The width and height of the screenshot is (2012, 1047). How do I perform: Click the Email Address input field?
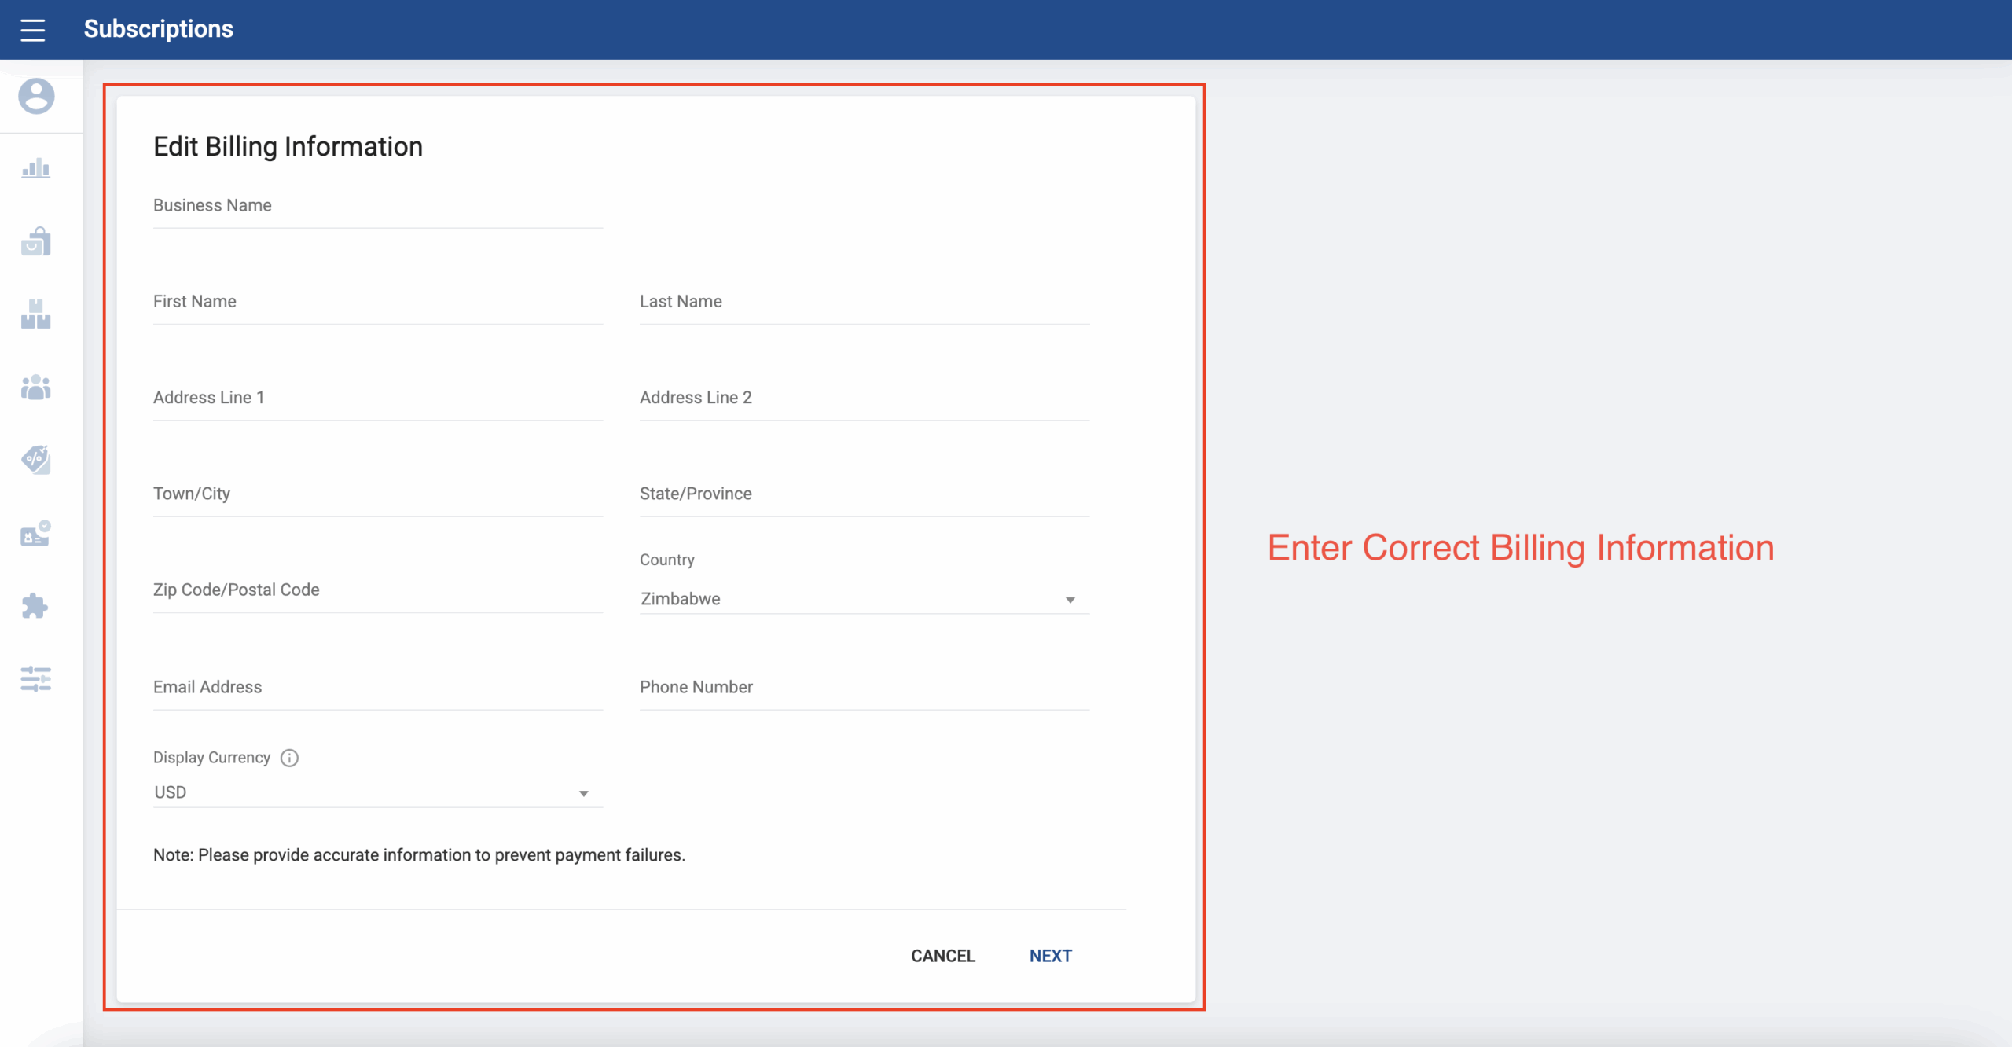click(377, 688)
